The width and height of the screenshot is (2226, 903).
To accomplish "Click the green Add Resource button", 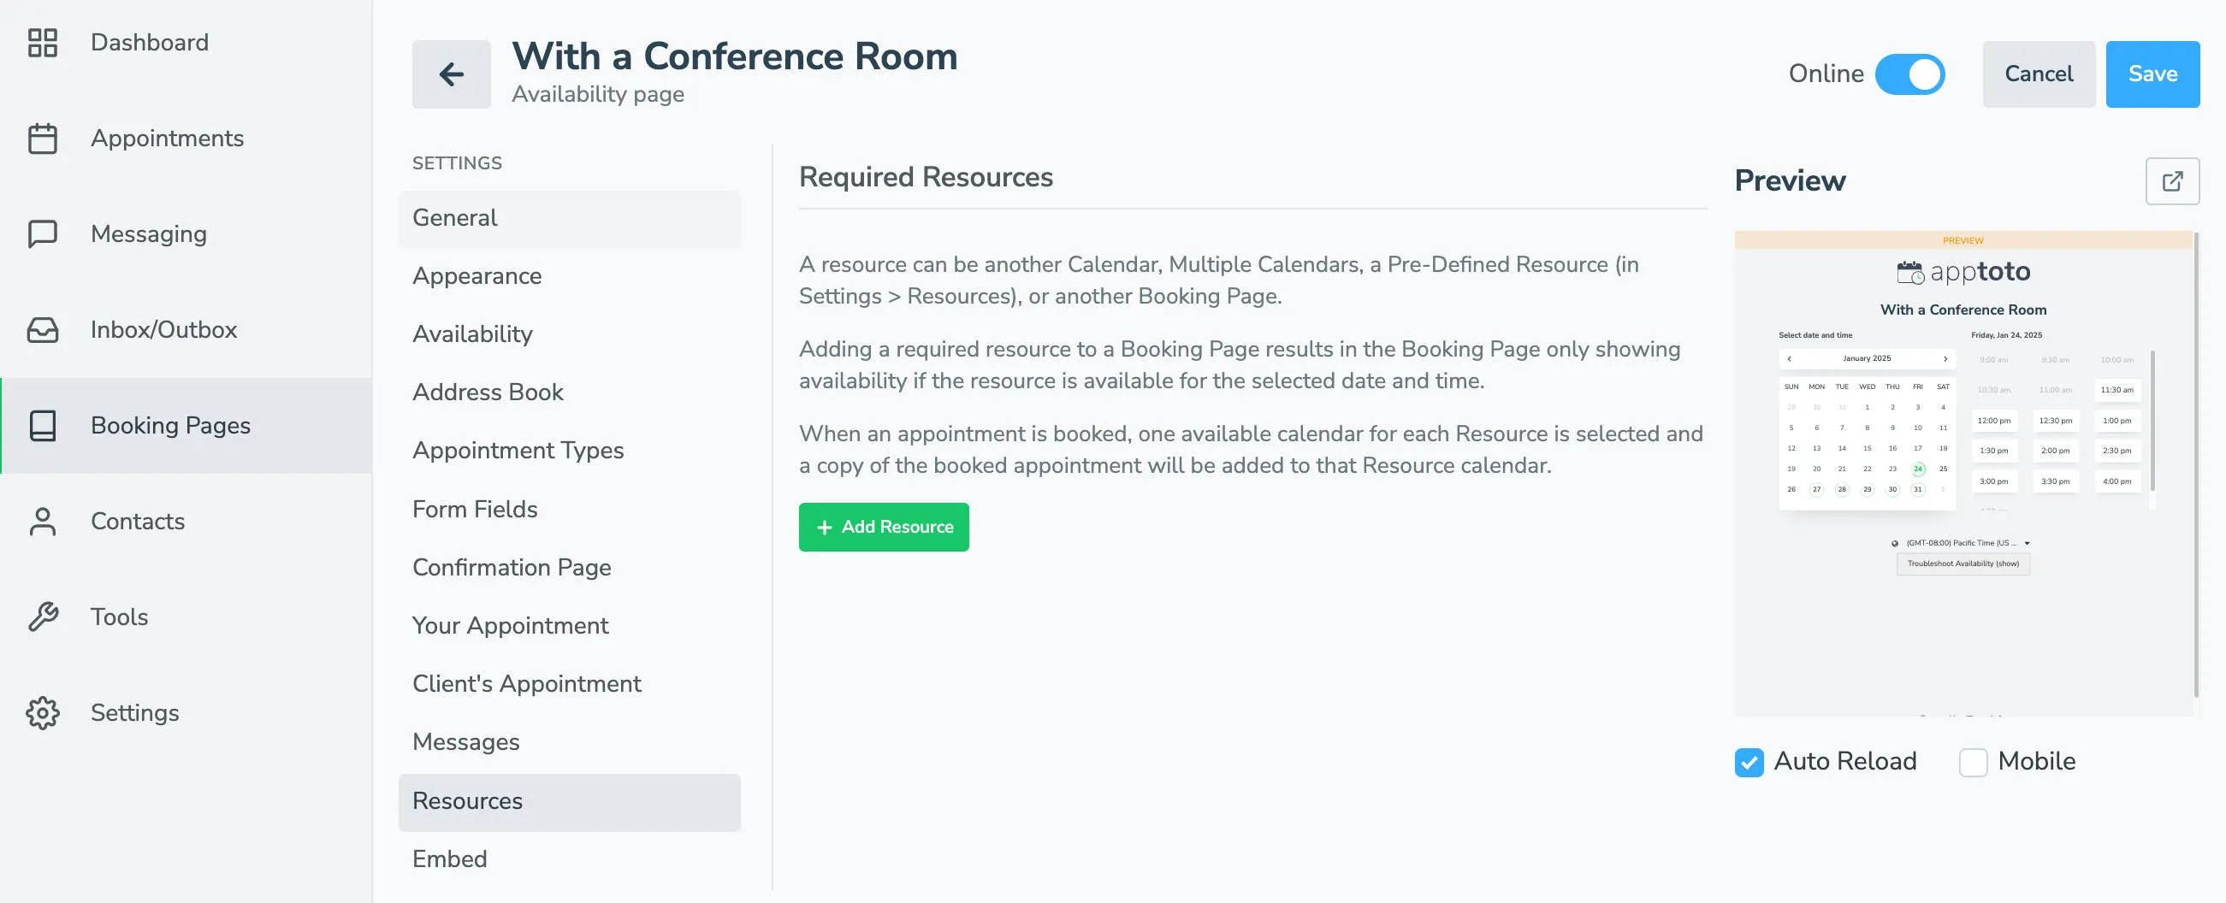I will point(883,527).
